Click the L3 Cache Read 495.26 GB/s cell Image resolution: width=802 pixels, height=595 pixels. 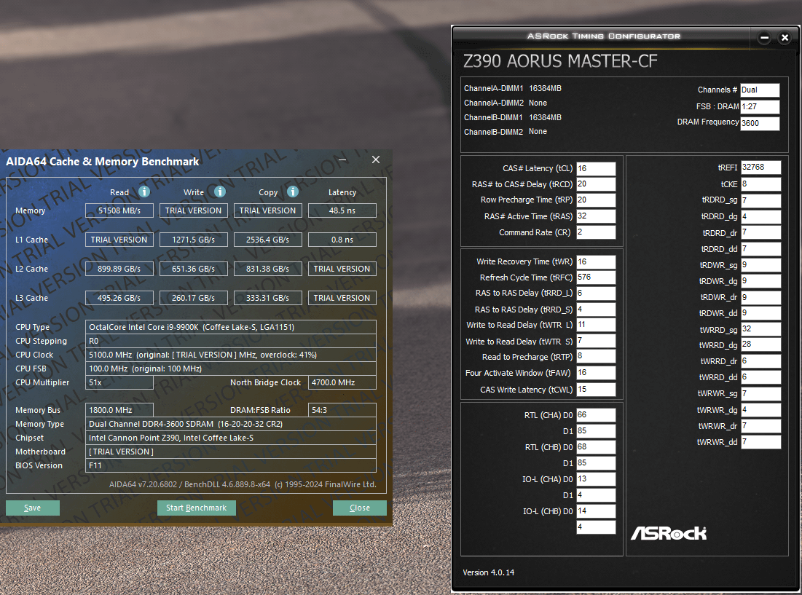pyautogui.click(x=119, y=298)
